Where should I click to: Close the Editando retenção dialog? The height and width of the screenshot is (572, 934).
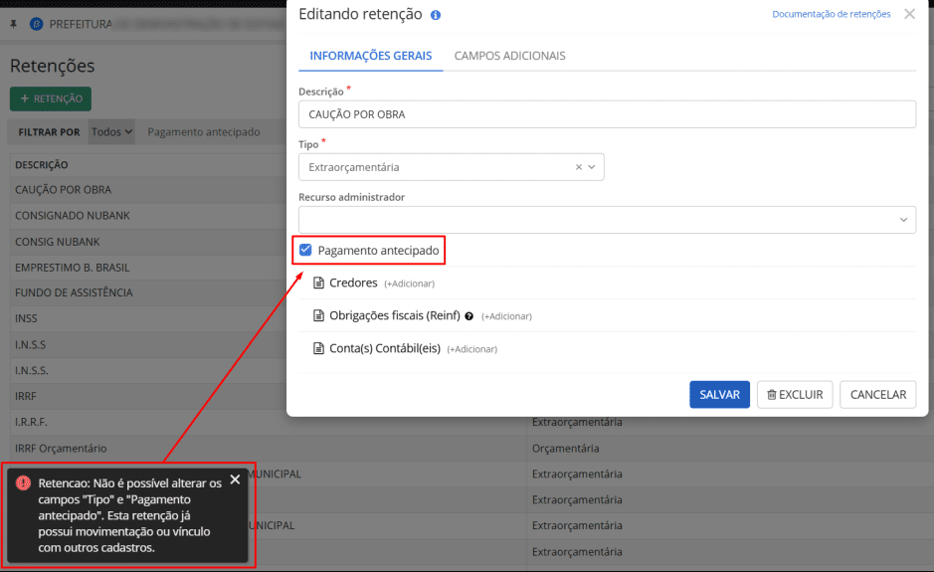[909, 14]
